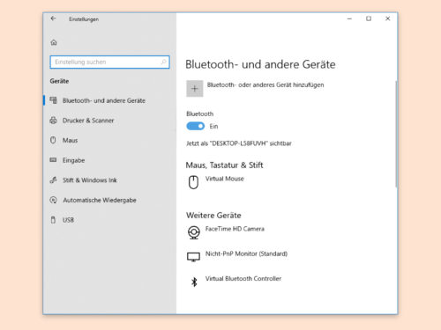Click the search magnifier icon
The height and width of the screenshot is (330, 441).
pyautogui.click(x=164, y=62)
